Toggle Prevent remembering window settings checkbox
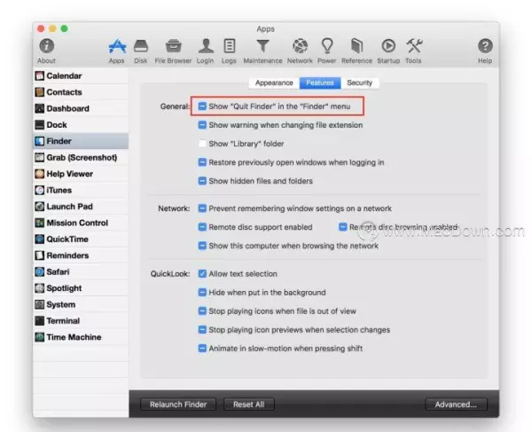532x432 pixels. tap(202, 208)
